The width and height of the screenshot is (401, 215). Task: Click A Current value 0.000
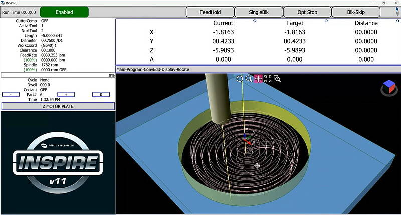(x=223, y=59)
